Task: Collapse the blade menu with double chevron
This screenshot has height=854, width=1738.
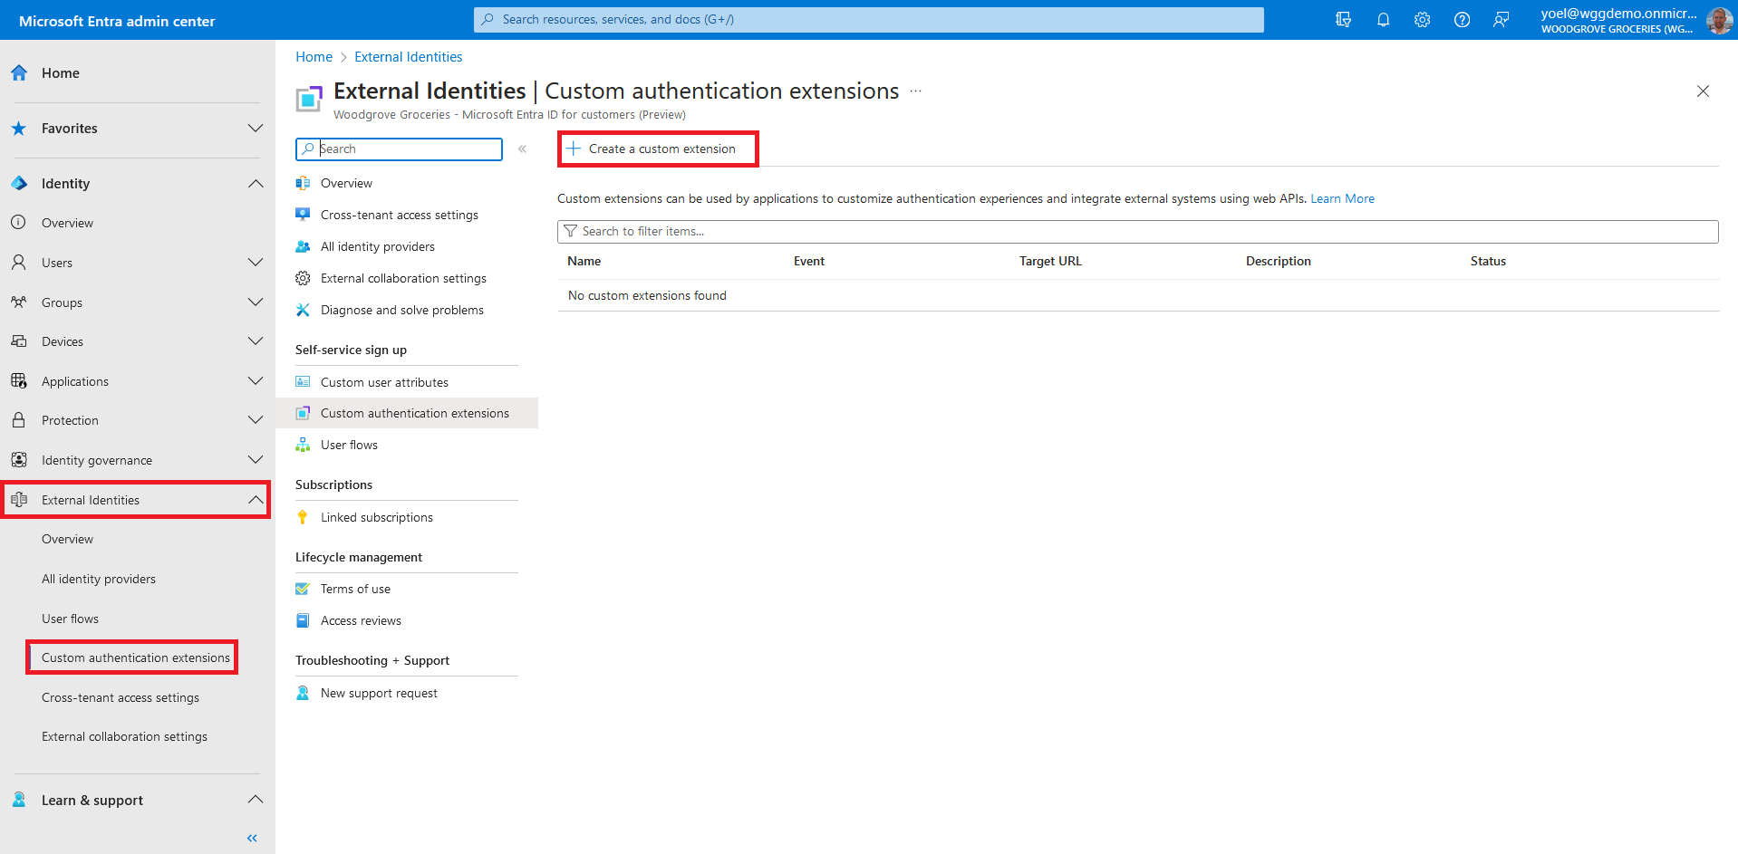Action: click(x=522, y=149)
